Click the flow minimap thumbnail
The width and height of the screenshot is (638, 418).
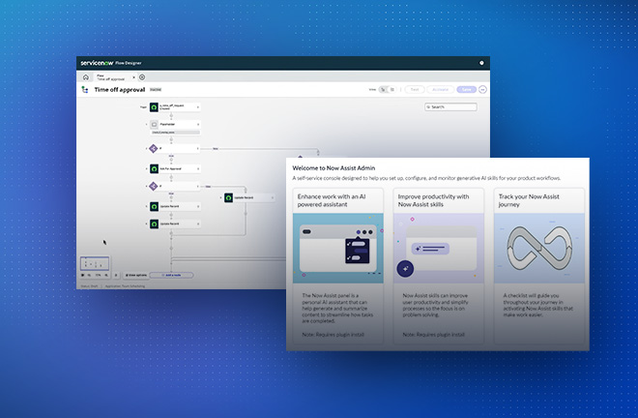pos(95,263)
